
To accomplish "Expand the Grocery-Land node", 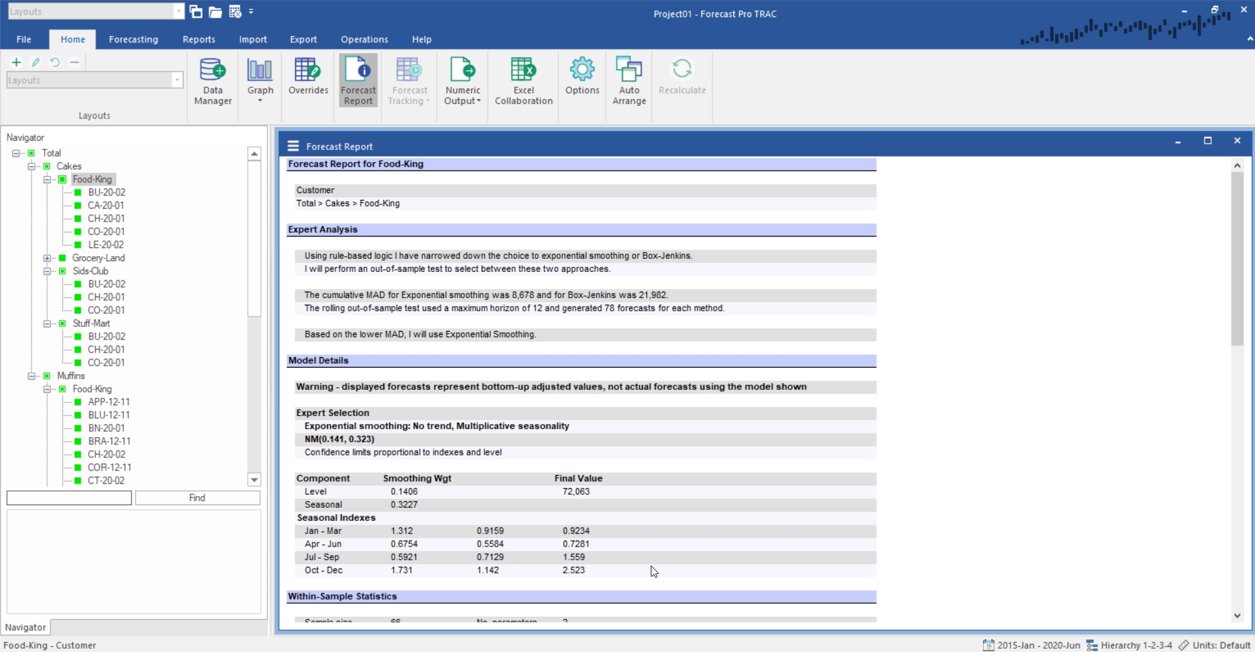I will (47, 258).
